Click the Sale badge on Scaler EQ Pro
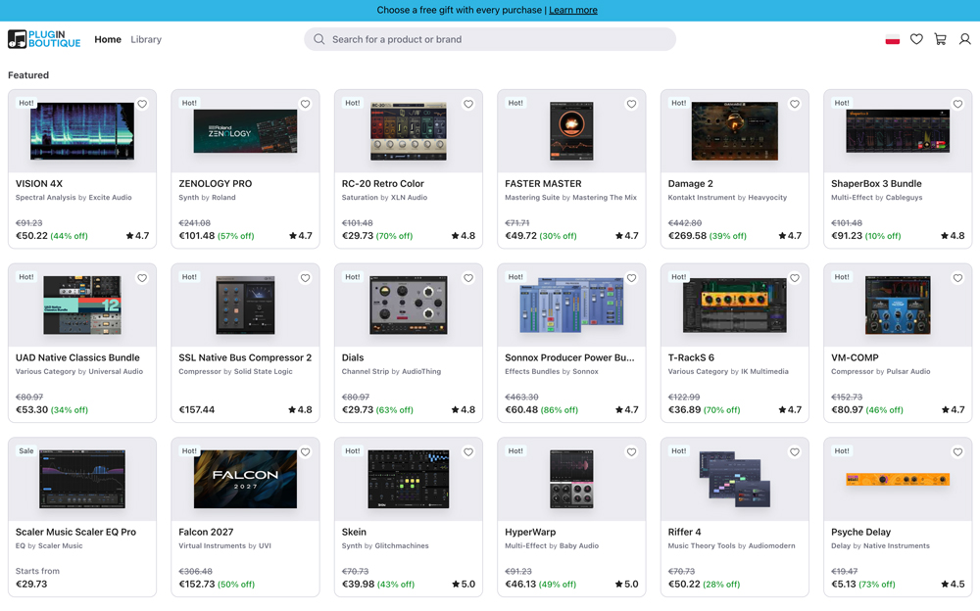Screen dimensions: 980x611 click(26, 451)
